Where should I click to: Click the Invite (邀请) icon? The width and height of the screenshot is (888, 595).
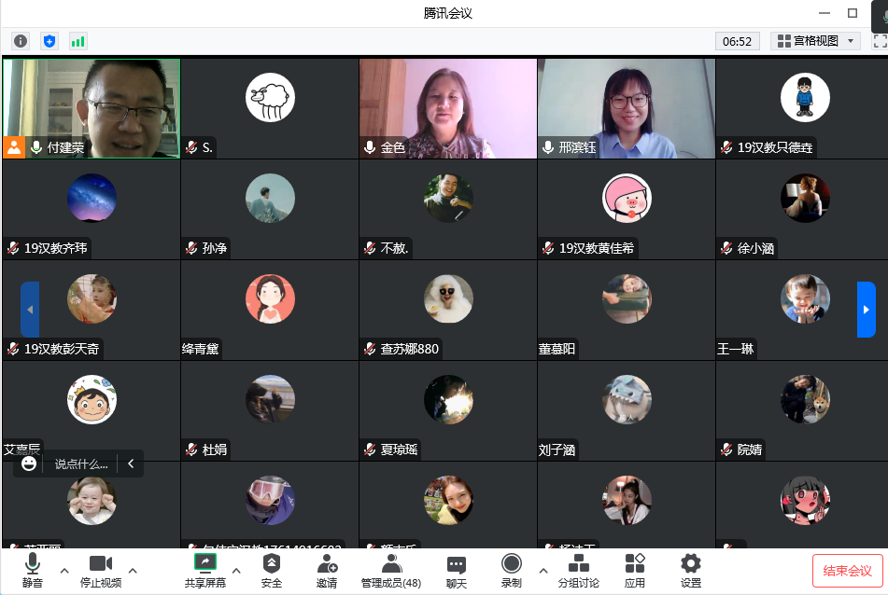tap(327, 569)
